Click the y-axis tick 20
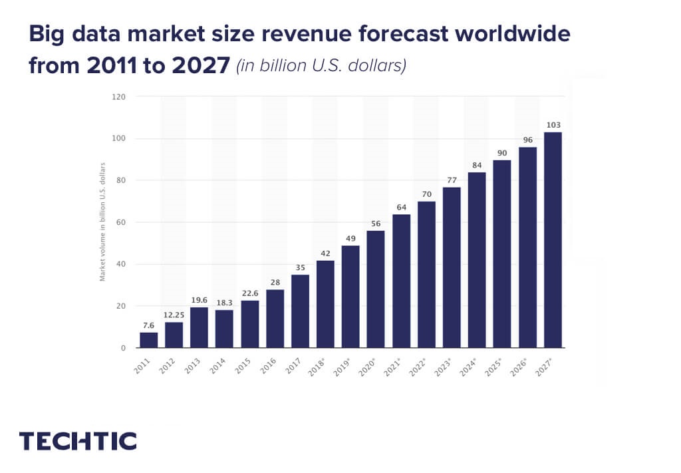 pyautogui.click(x=121, y=306)
